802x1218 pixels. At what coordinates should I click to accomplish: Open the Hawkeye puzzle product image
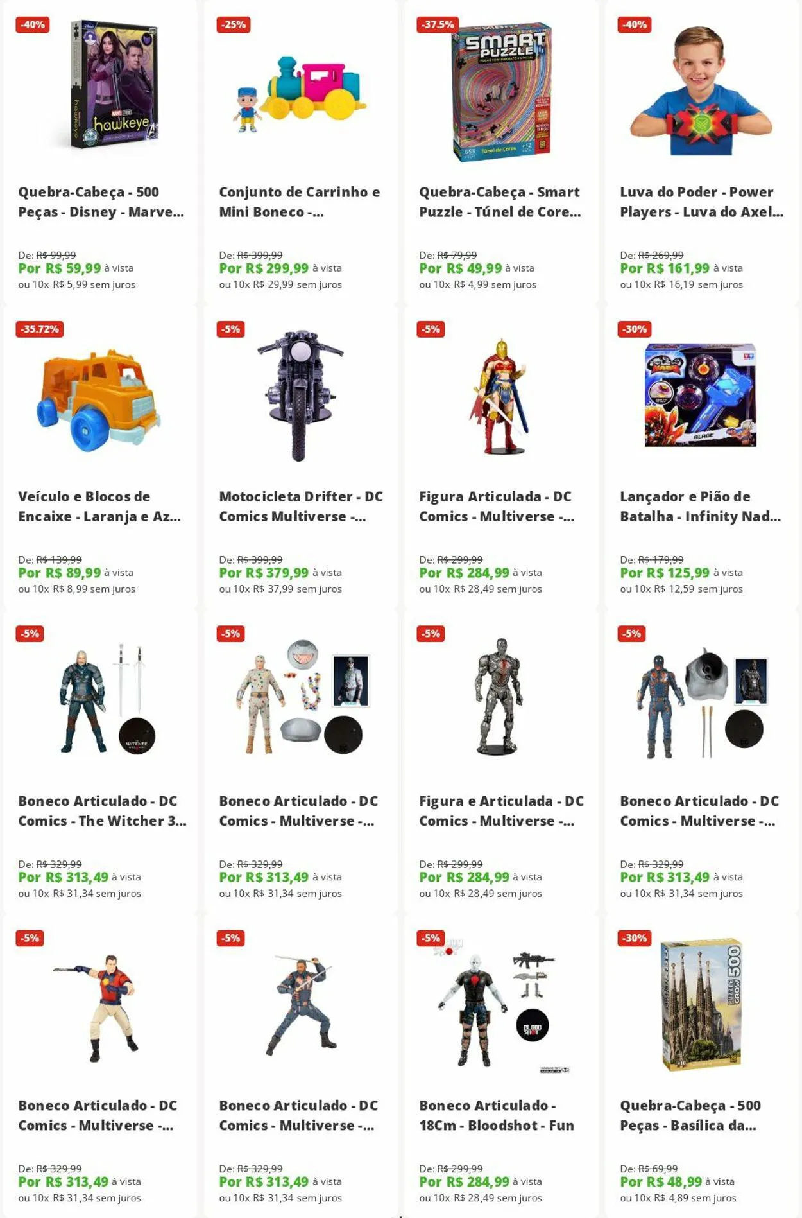(114, 85)
